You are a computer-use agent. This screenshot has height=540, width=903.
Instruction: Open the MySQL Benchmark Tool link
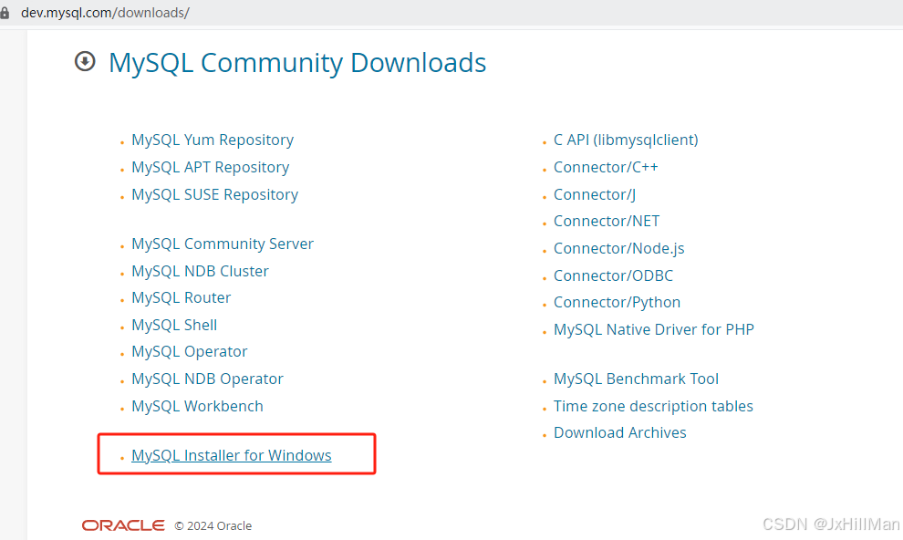636,379
